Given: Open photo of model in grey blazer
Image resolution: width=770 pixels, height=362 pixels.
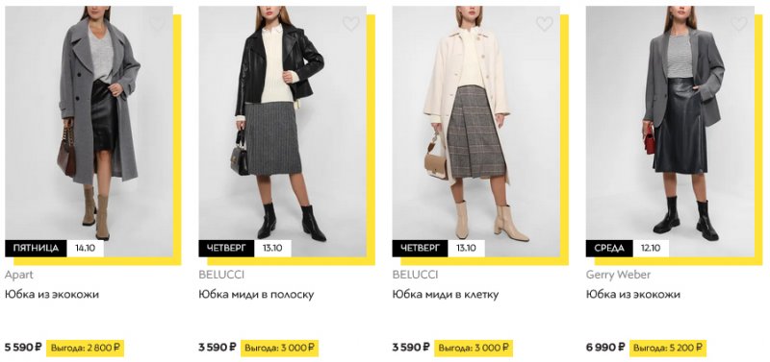Looking at the screenshot, I should [670, 132].
